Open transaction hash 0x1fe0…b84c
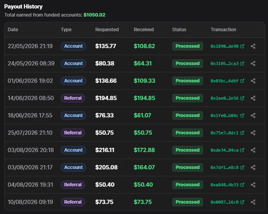Image resolution: width=268 pixels, height=214 pixels. point(225,115)
